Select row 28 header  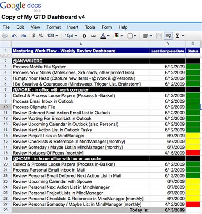tap(6, 210)
